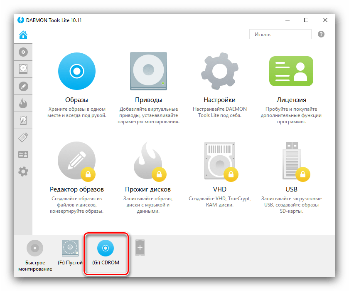Open the large blue Образы disc tile
Viewport: 349px width, 291px height.
coord(77,71)
